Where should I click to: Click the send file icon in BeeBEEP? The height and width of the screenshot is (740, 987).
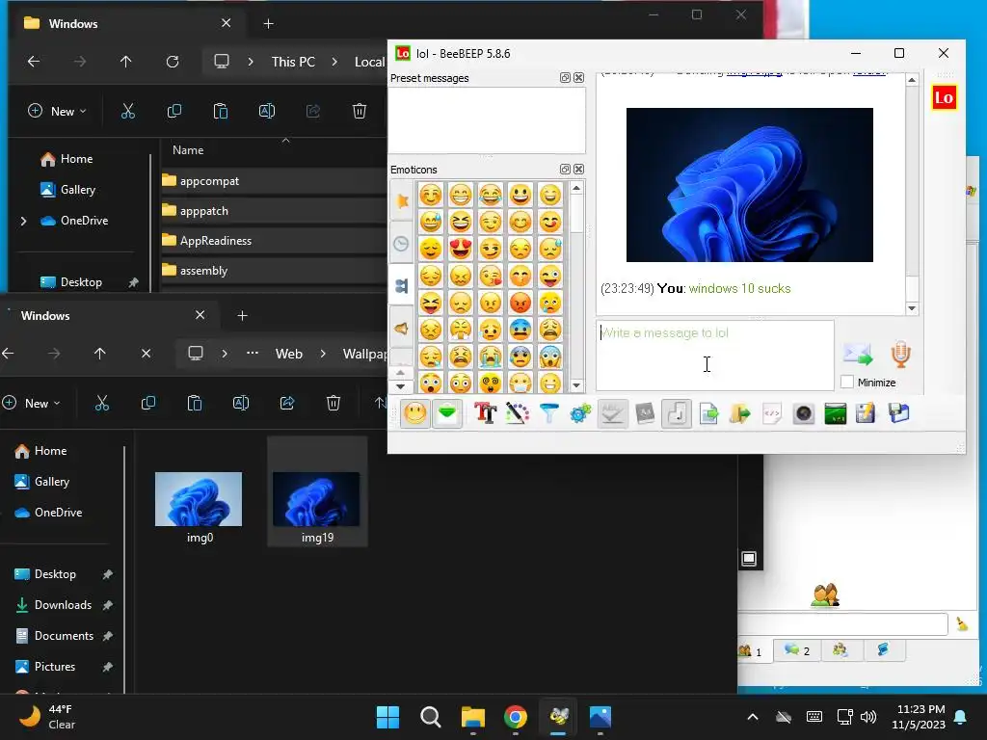[708, 413]
